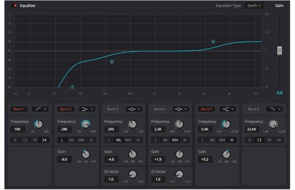Click Band 5 frequency field showing 5.0K
This screenshot has width=295, height=190.
pos(205,129)
